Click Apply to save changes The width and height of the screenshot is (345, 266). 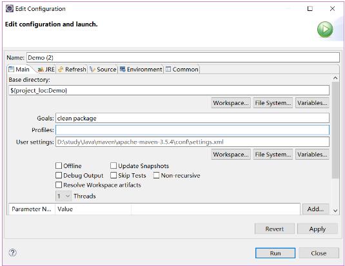317,229
